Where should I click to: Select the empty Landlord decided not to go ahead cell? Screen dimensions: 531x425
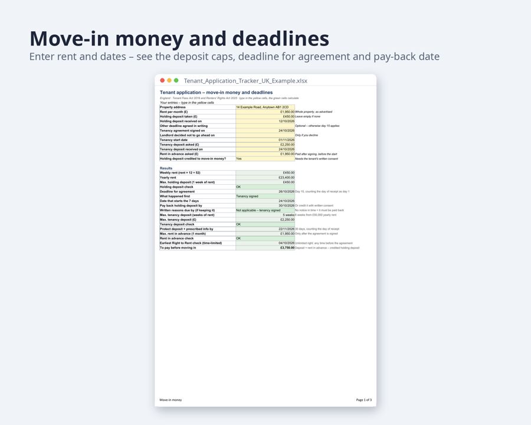[x=265, y=135]
